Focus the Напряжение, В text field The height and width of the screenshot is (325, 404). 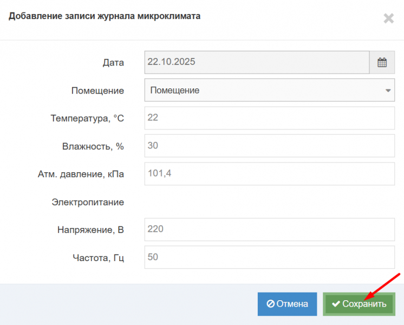269,230
